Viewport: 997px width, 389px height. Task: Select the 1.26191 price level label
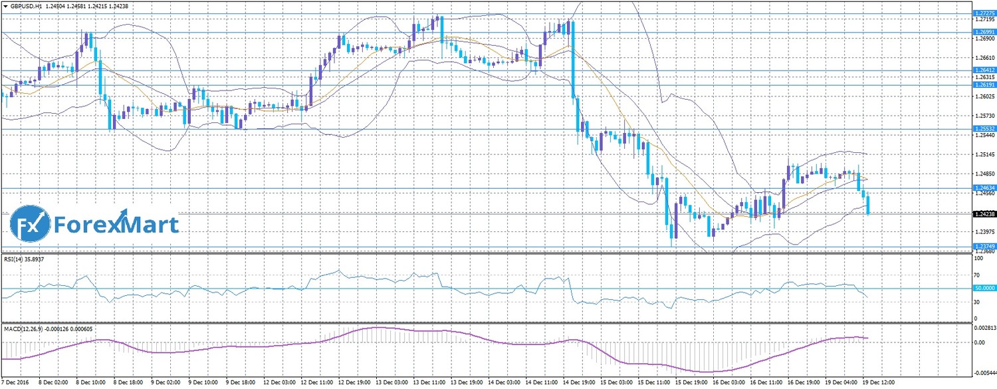point(984,84)
